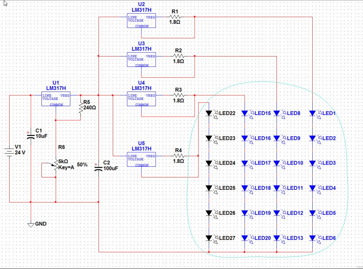Screen dimensions: 363x269
Task: Click the LED12 label
Action: (295, 213)
